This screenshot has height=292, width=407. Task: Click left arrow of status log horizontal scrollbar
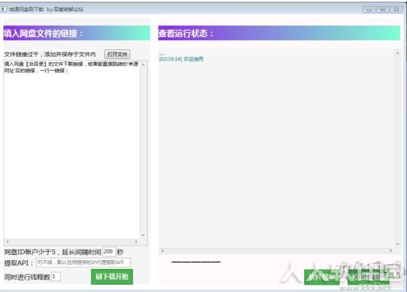(x=162, y=251)
